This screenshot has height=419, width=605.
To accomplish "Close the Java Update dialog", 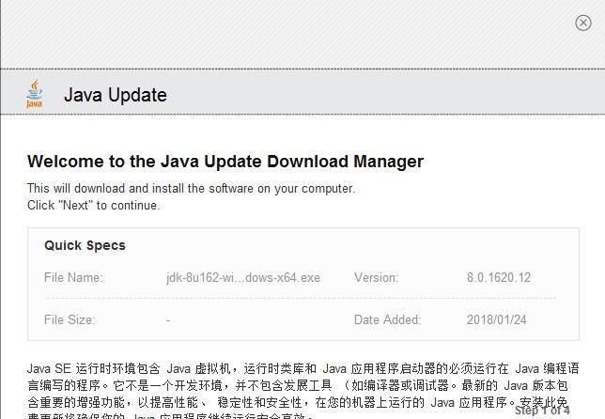I will pos(582,23).
